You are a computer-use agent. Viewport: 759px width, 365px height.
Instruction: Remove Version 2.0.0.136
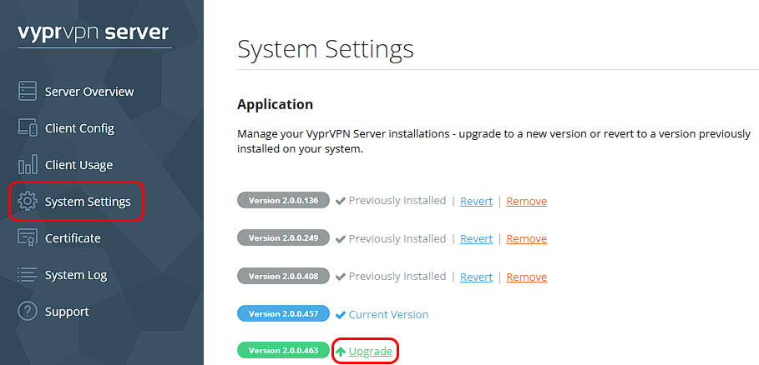click(x=527, y=201)
